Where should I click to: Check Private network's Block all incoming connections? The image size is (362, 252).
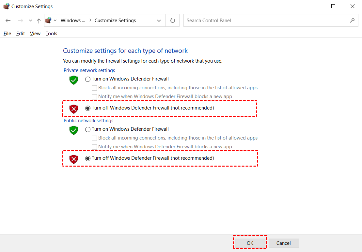[x=94, y=88]
